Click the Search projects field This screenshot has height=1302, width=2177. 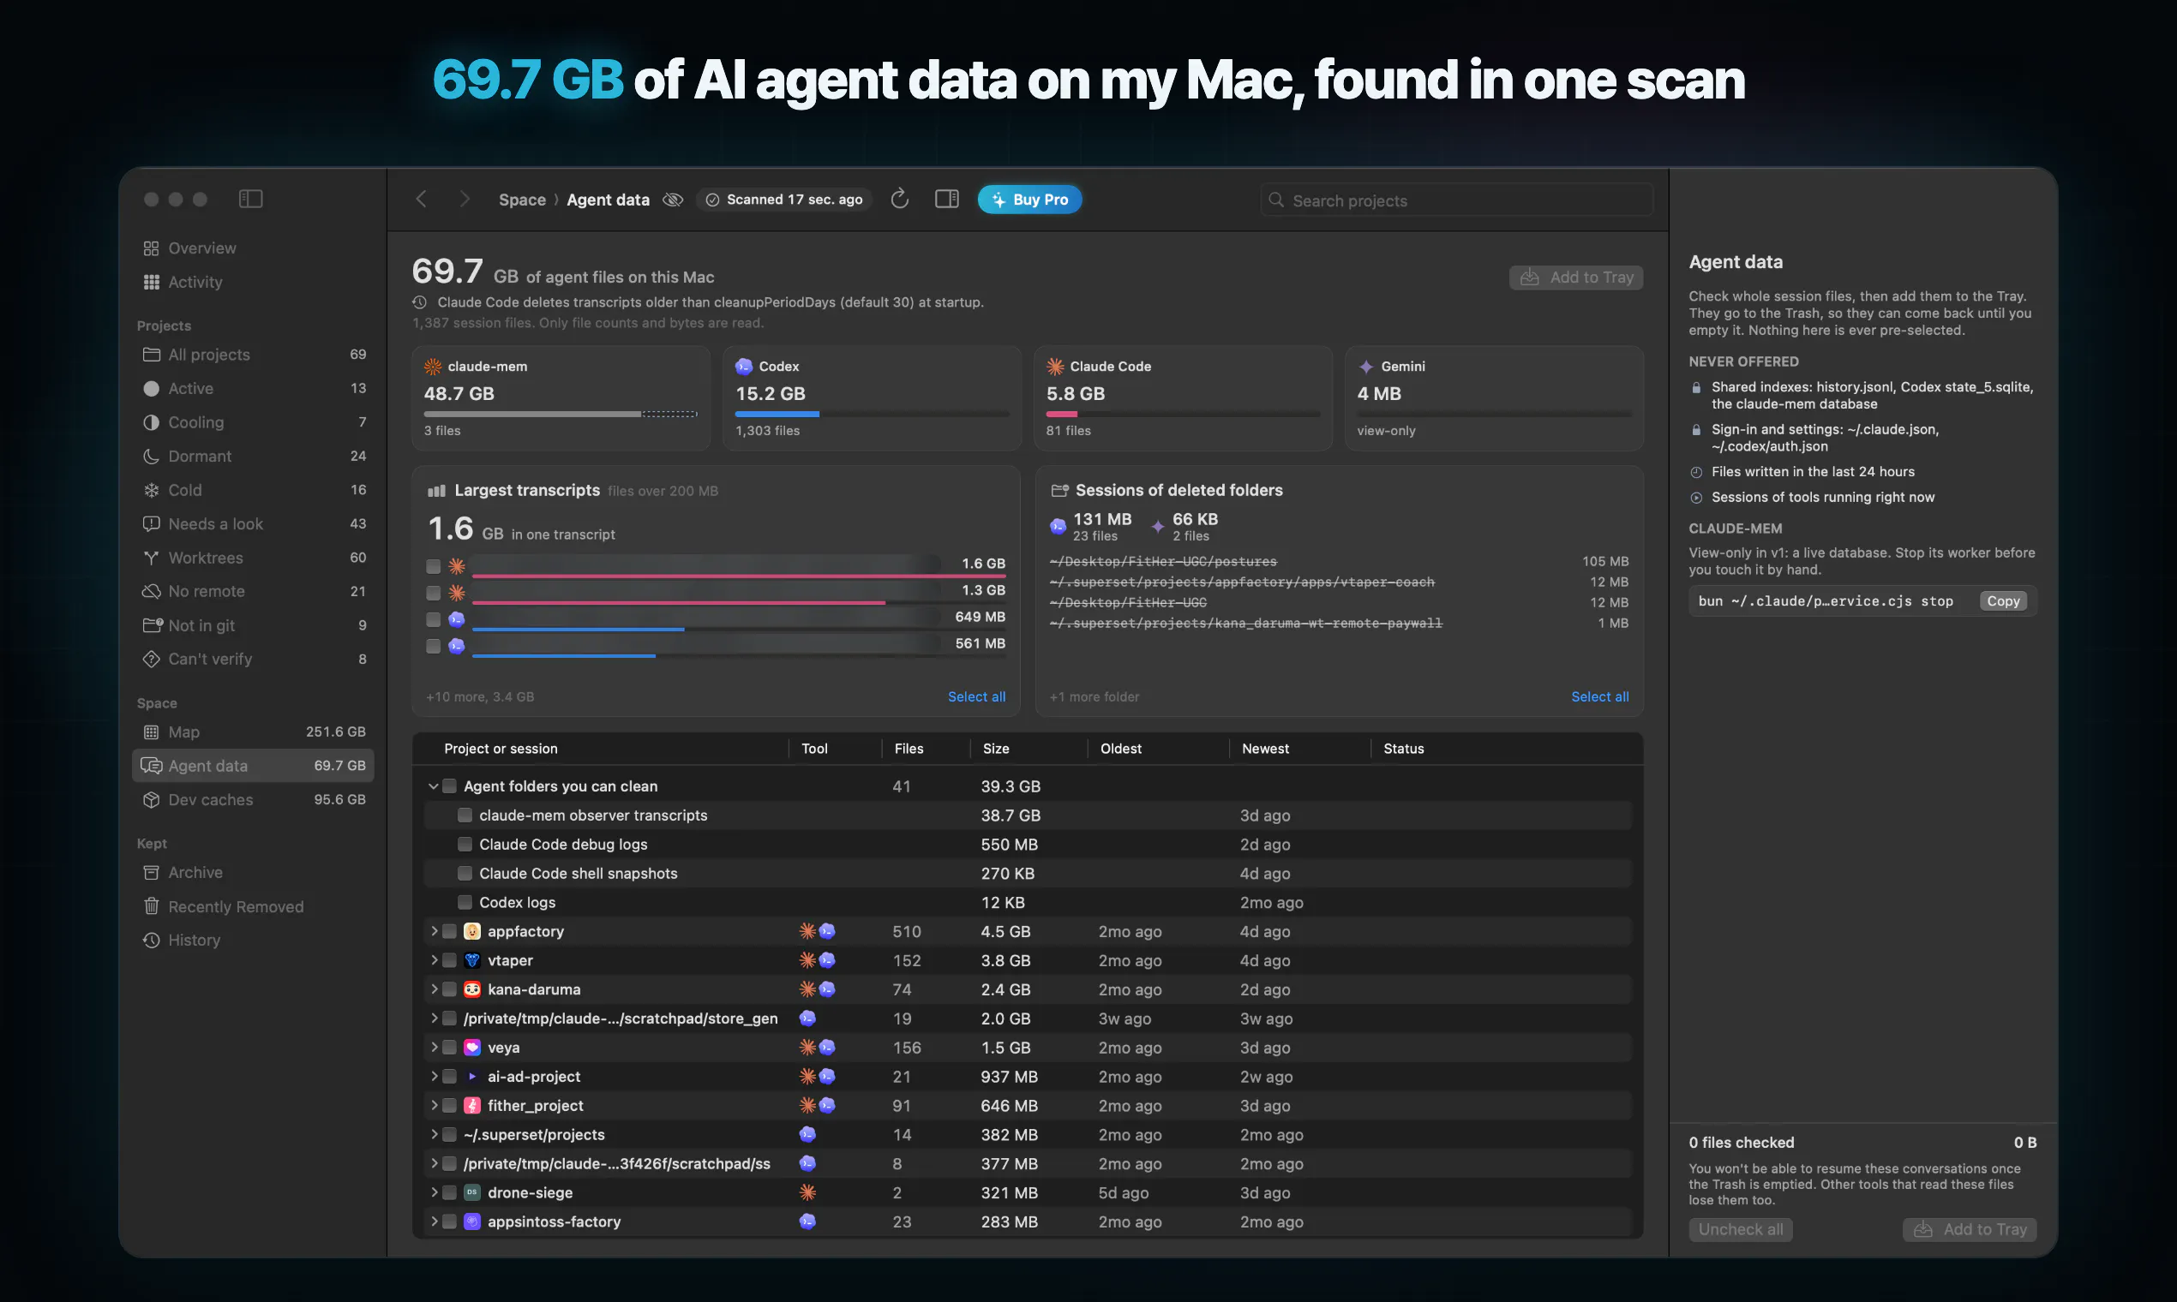1456,200
